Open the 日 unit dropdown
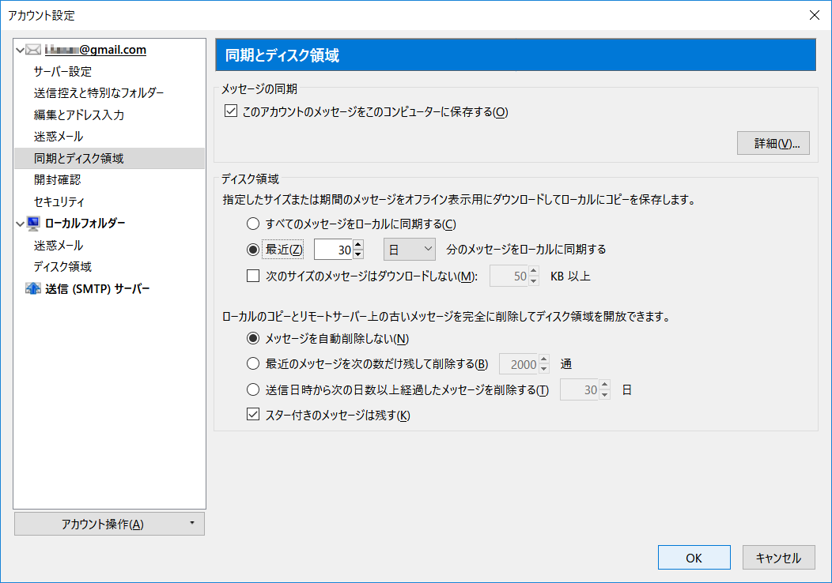Image resolution: width=832 pixels, height=583 pixels. [409, 249]
